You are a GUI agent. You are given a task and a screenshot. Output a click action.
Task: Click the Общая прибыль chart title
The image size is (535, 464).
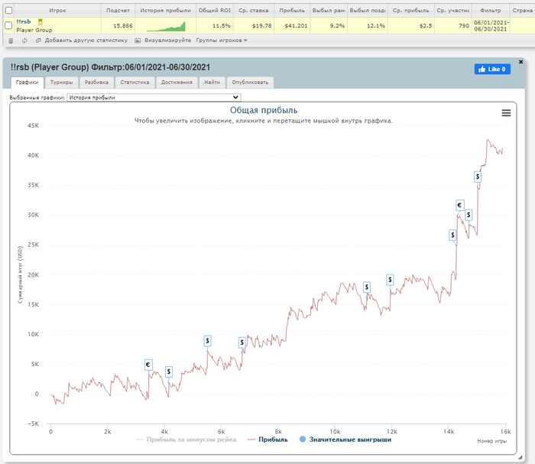click(x=264, y=111)
